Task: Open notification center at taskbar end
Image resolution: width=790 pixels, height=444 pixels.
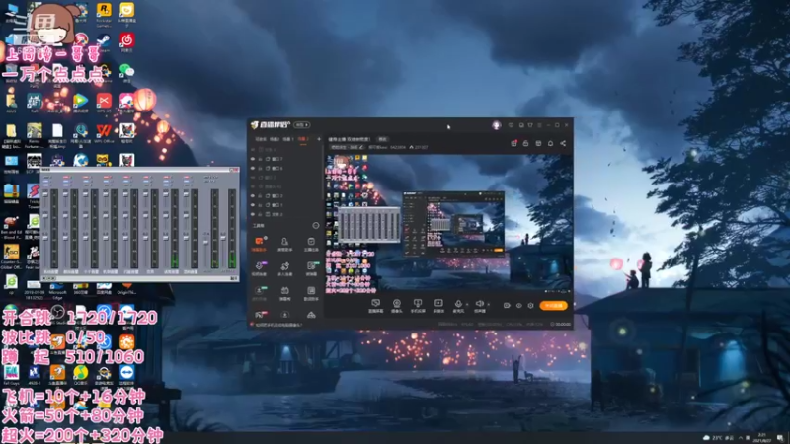Action: tap(780, 438)
